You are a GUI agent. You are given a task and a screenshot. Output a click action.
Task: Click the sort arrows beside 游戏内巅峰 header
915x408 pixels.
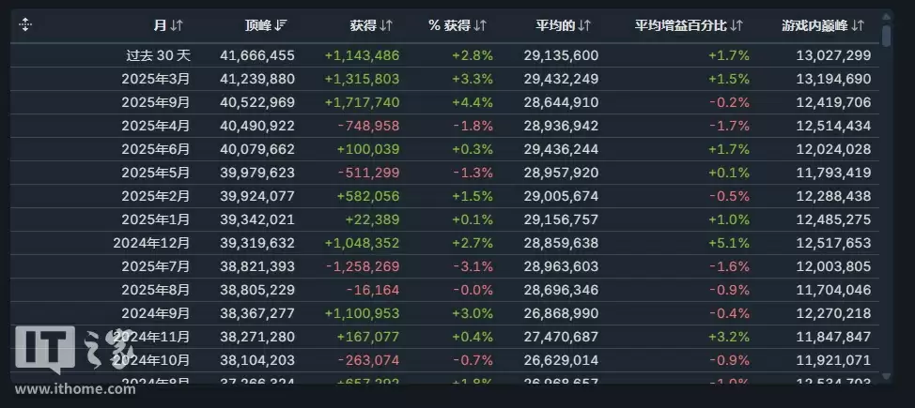859,24
